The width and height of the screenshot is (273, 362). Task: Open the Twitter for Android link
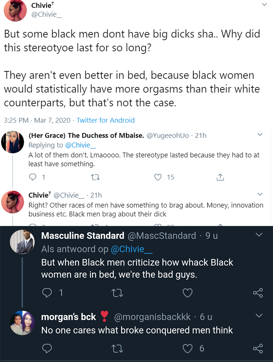click(106, 120)
